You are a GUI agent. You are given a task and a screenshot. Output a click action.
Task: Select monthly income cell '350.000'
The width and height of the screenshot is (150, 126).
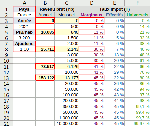pos(67,106)
